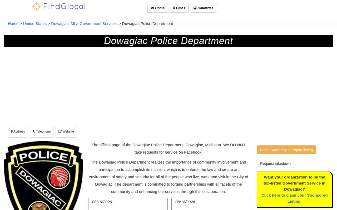This screenshot has width=337, height=210.
Task: Click Claim ownership or report listing
Action: coord(286,150)
